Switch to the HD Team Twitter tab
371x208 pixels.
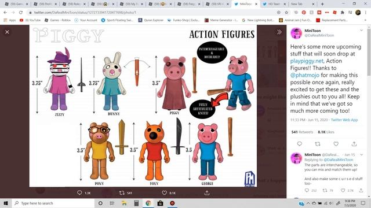pyautogui.click(x=274, y=4)
